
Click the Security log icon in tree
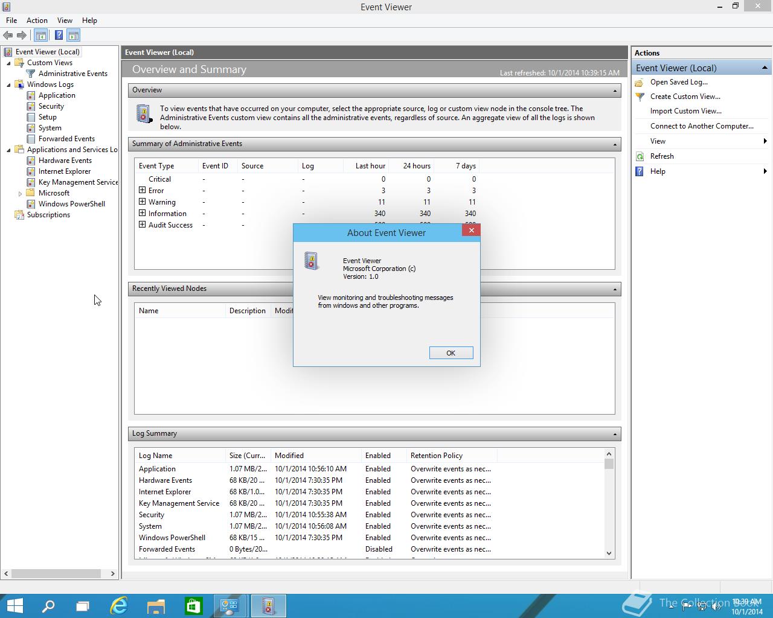tap(31, 106)
